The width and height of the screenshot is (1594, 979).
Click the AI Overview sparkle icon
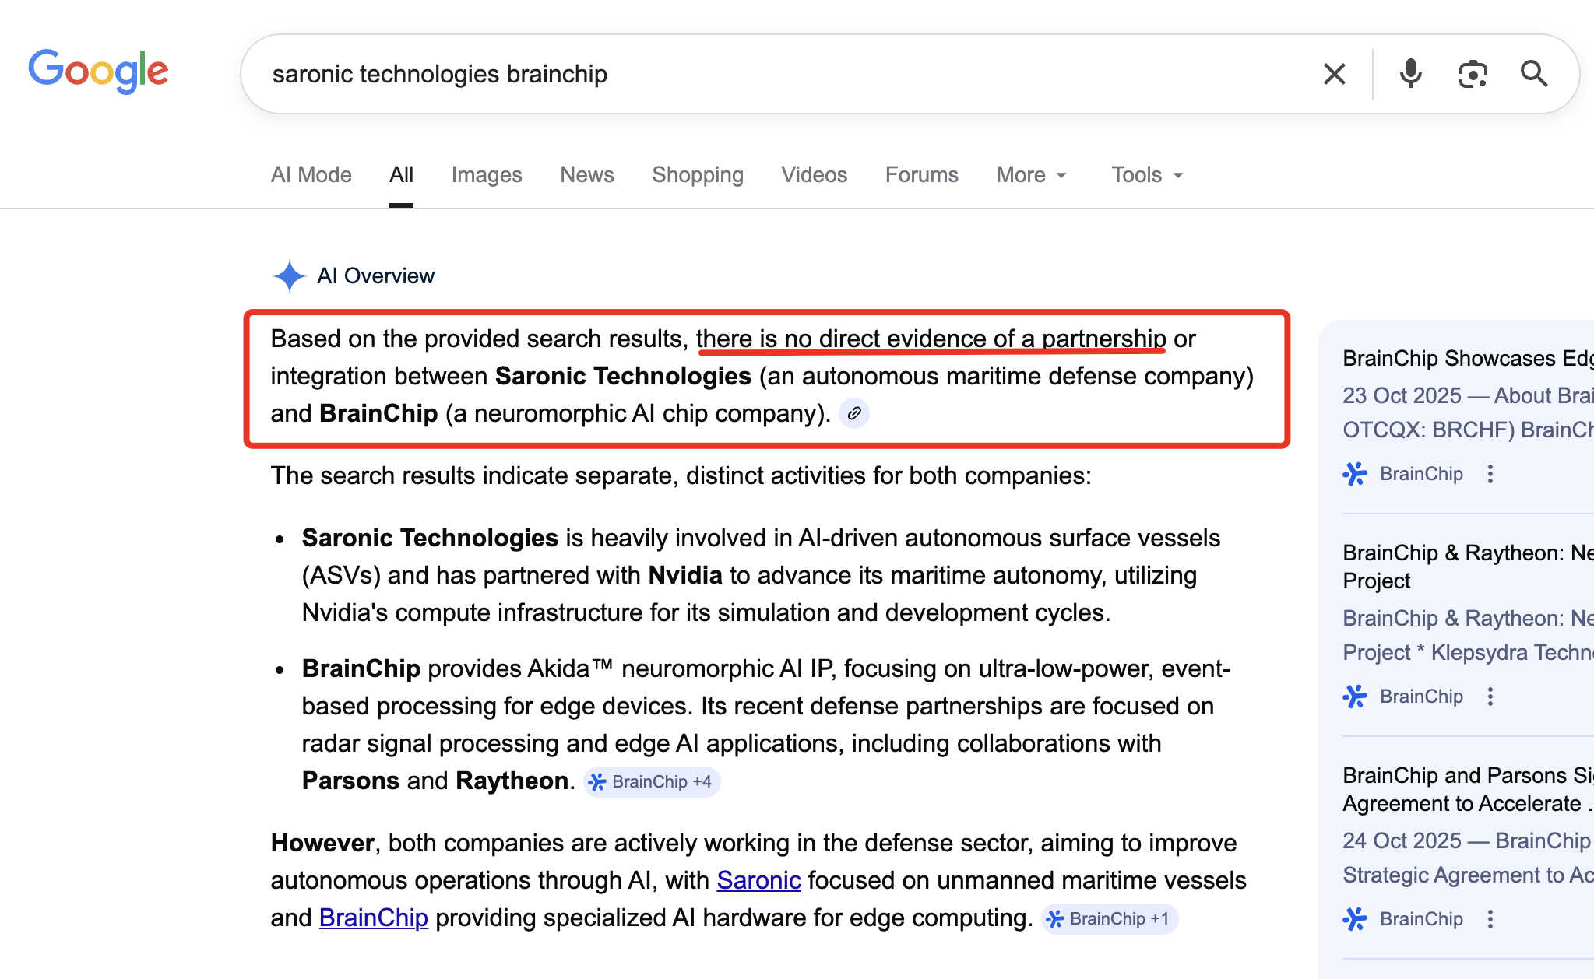click(289, 275)
